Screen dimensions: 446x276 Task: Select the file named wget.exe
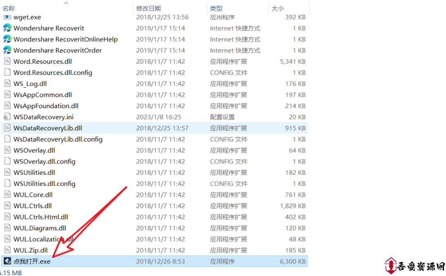tap(27, 17)
